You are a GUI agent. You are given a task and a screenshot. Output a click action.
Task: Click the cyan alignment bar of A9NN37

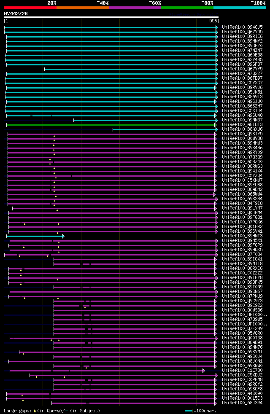[x=146, y=121]
